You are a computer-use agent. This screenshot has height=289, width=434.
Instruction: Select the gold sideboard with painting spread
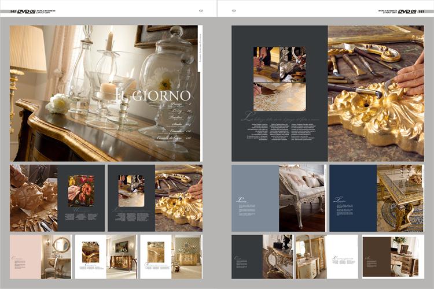tap(106, 256)
